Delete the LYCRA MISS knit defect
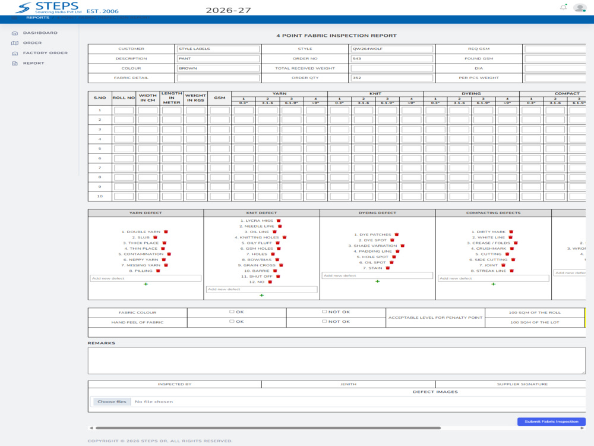Image resolution: width=594 pixels, height=446 pixels. coord(279,221)
